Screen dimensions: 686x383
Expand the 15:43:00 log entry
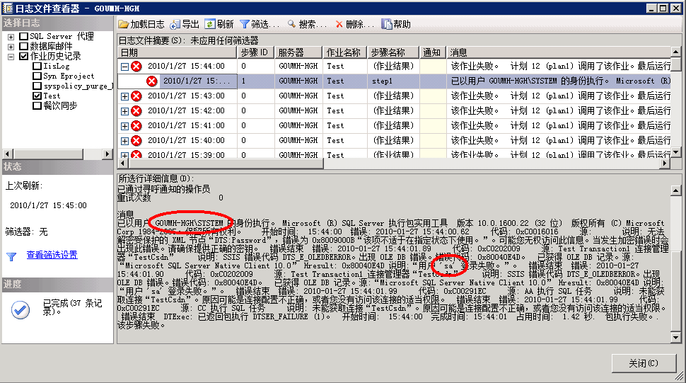124,97
